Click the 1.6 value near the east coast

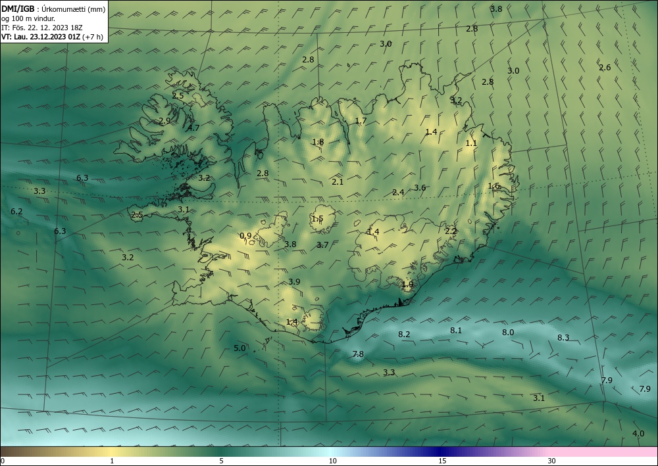[x=494, y=186]
